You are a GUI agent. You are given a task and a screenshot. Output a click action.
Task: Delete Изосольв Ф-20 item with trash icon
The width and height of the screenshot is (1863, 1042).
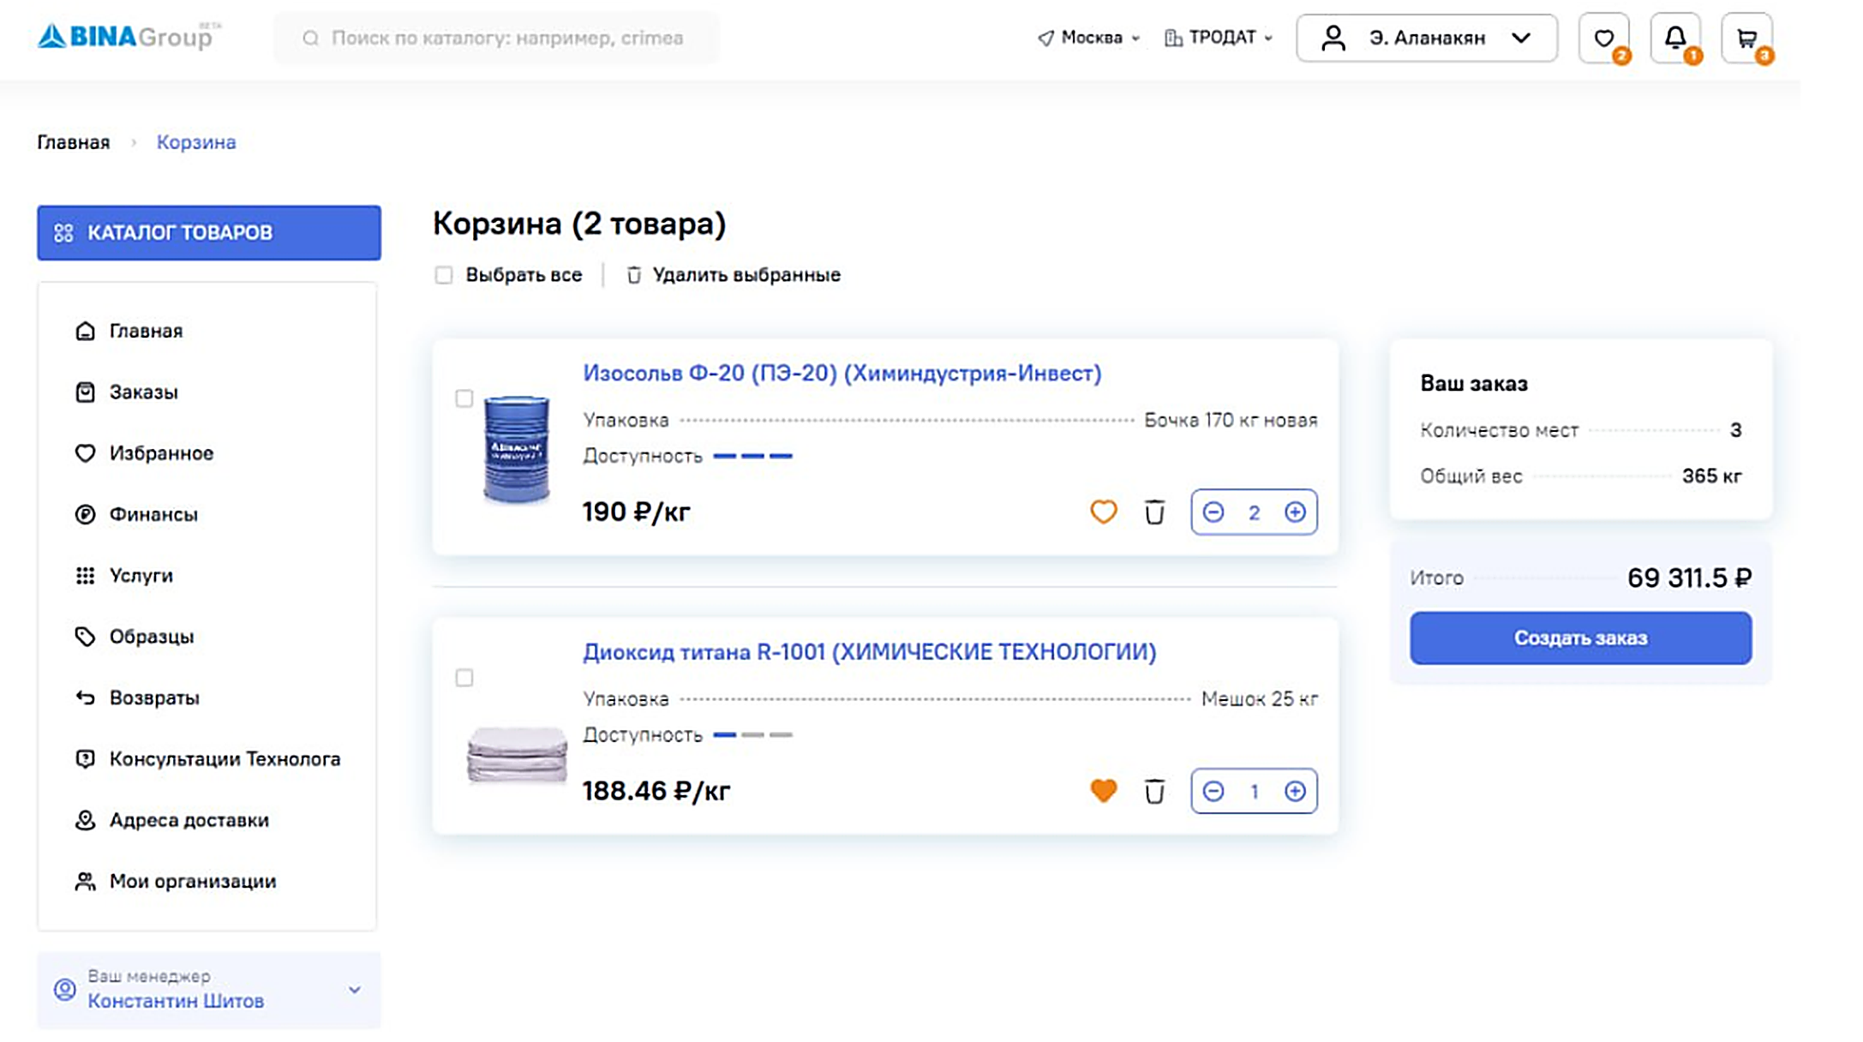[1154, 512]
